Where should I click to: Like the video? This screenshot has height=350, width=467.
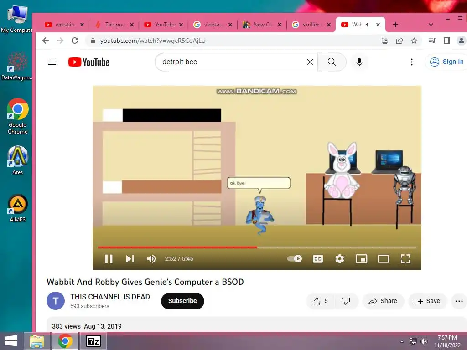(320, 301)
